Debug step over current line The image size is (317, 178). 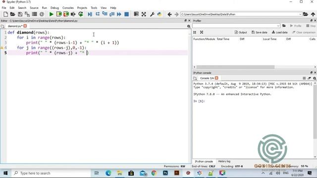click(x=98, y=14)
